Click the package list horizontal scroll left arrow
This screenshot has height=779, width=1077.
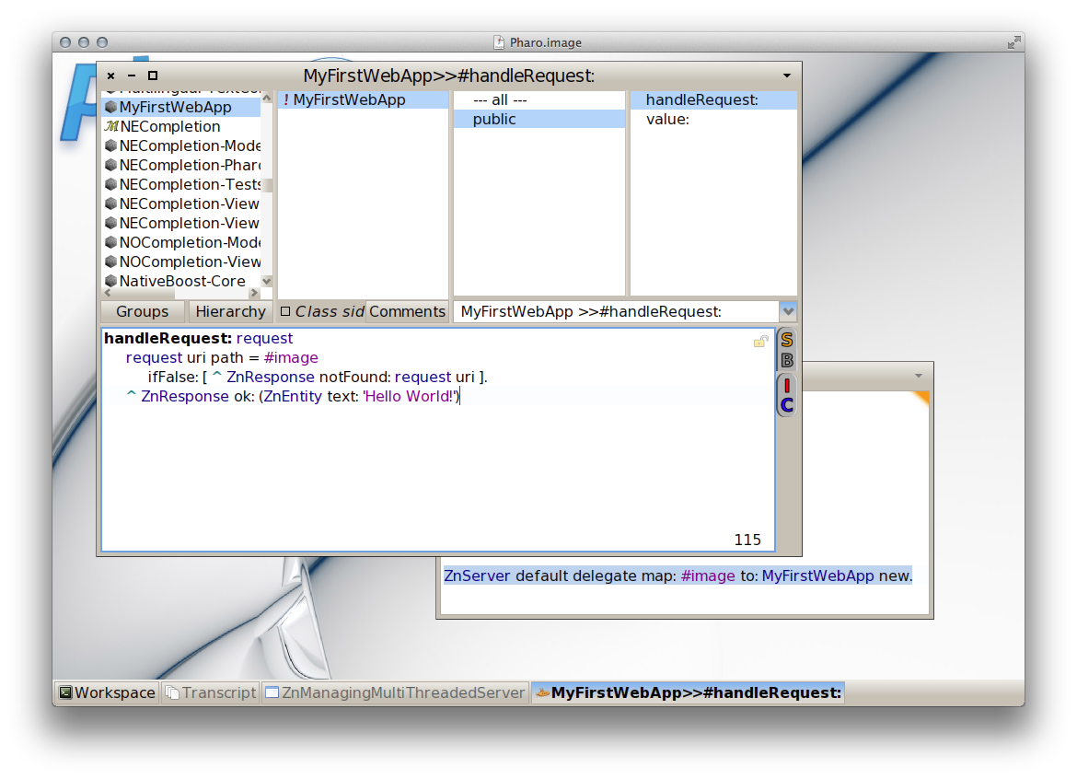[108, 293]
